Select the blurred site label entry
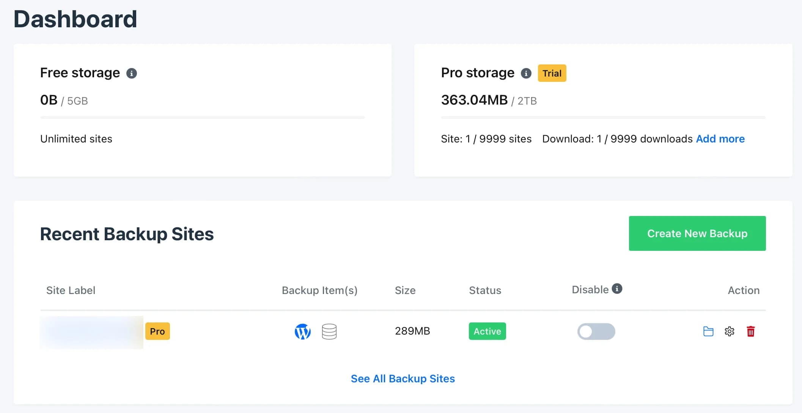 pyautogui.click(x=91, y=331)
